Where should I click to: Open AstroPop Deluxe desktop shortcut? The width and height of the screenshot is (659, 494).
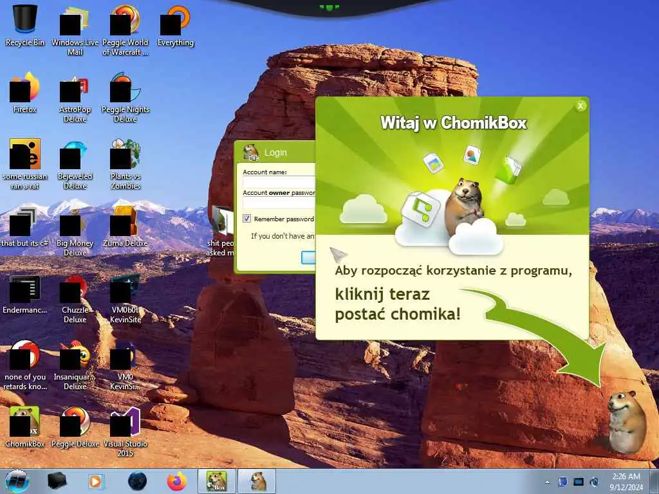pyautogui.click(x=75, y=98)
